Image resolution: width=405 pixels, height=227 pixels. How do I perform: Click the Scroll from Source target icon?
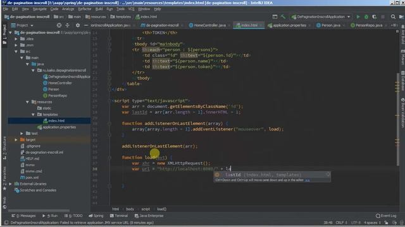pyautogui.click(x=59, y=25)
